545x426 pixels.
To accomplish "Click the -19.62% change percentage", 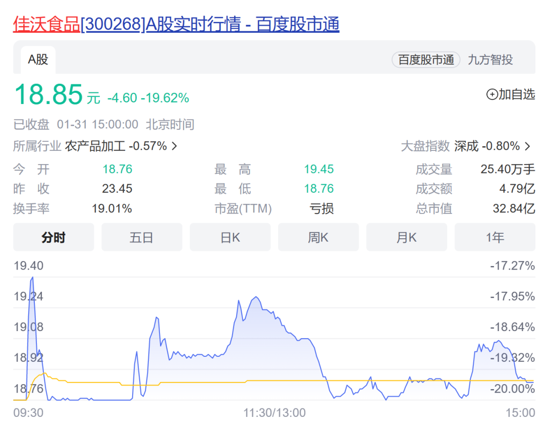I will tap(165, 98).
